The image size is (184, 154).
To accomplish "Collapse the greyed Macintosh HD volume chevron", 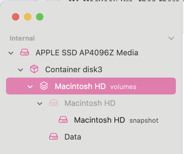I will (x=40, y=103).
